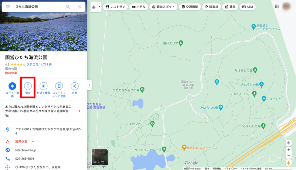Image resolution: width=296 pixels, height=170 pixels.
Task: Click the 100 m map scale bar
Action: tap(279, 169)
